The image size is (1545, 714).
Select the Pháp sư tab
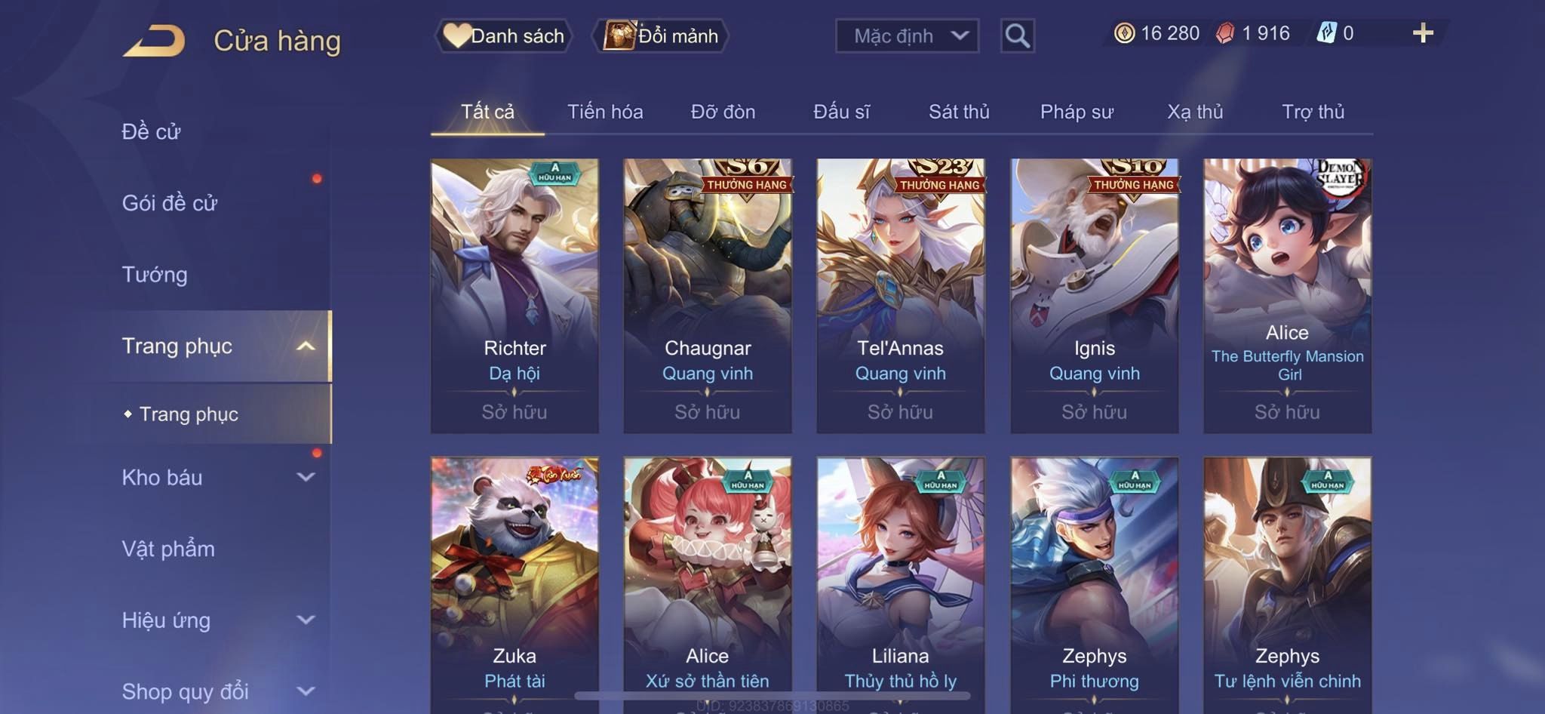(x=1077, y=112)
